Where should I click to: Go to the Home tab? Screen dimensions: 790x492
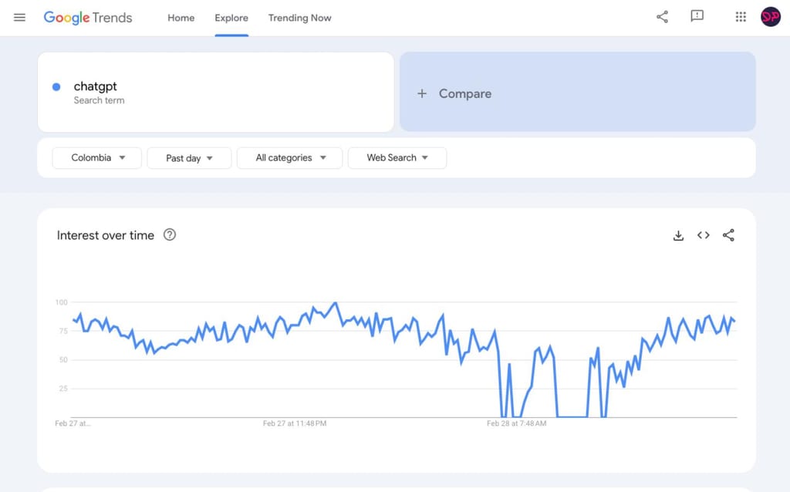pyautogui.click(x=181, y=18)
